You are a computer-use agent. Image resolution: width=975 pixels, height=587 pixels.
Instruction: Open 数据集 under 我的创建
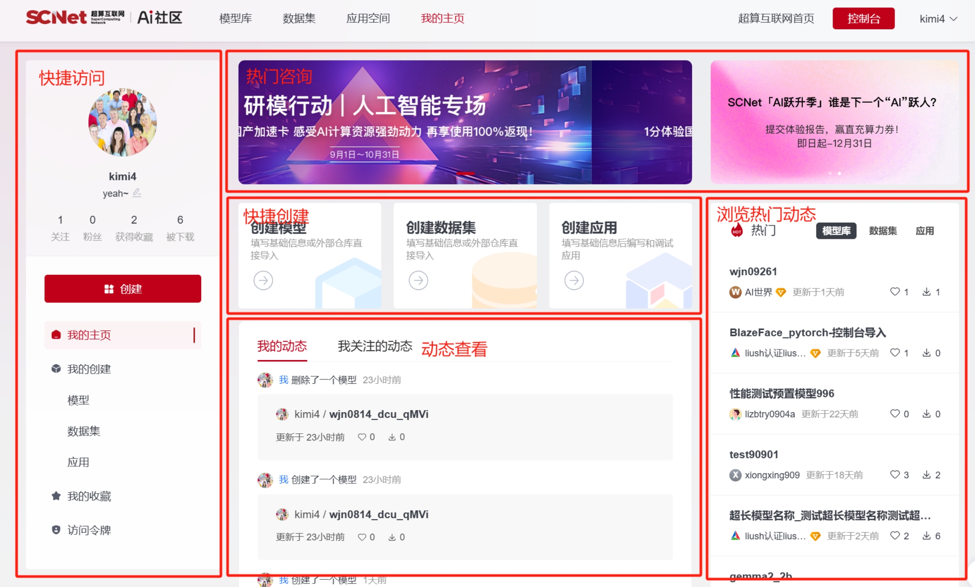83,431
